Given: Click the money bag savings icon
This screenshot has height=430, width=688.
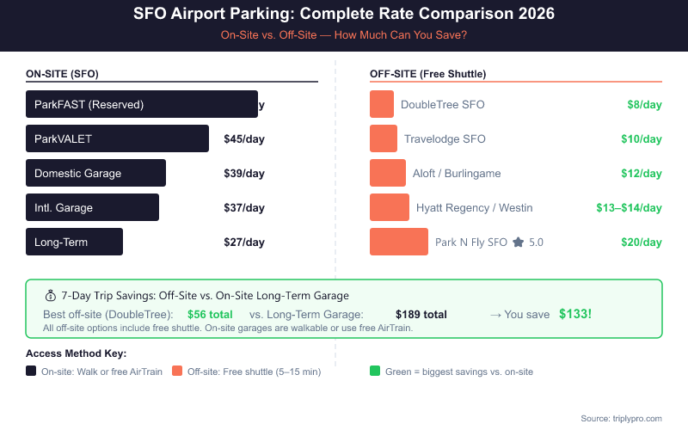Looking at the screenshot, I should pos(50,295).
